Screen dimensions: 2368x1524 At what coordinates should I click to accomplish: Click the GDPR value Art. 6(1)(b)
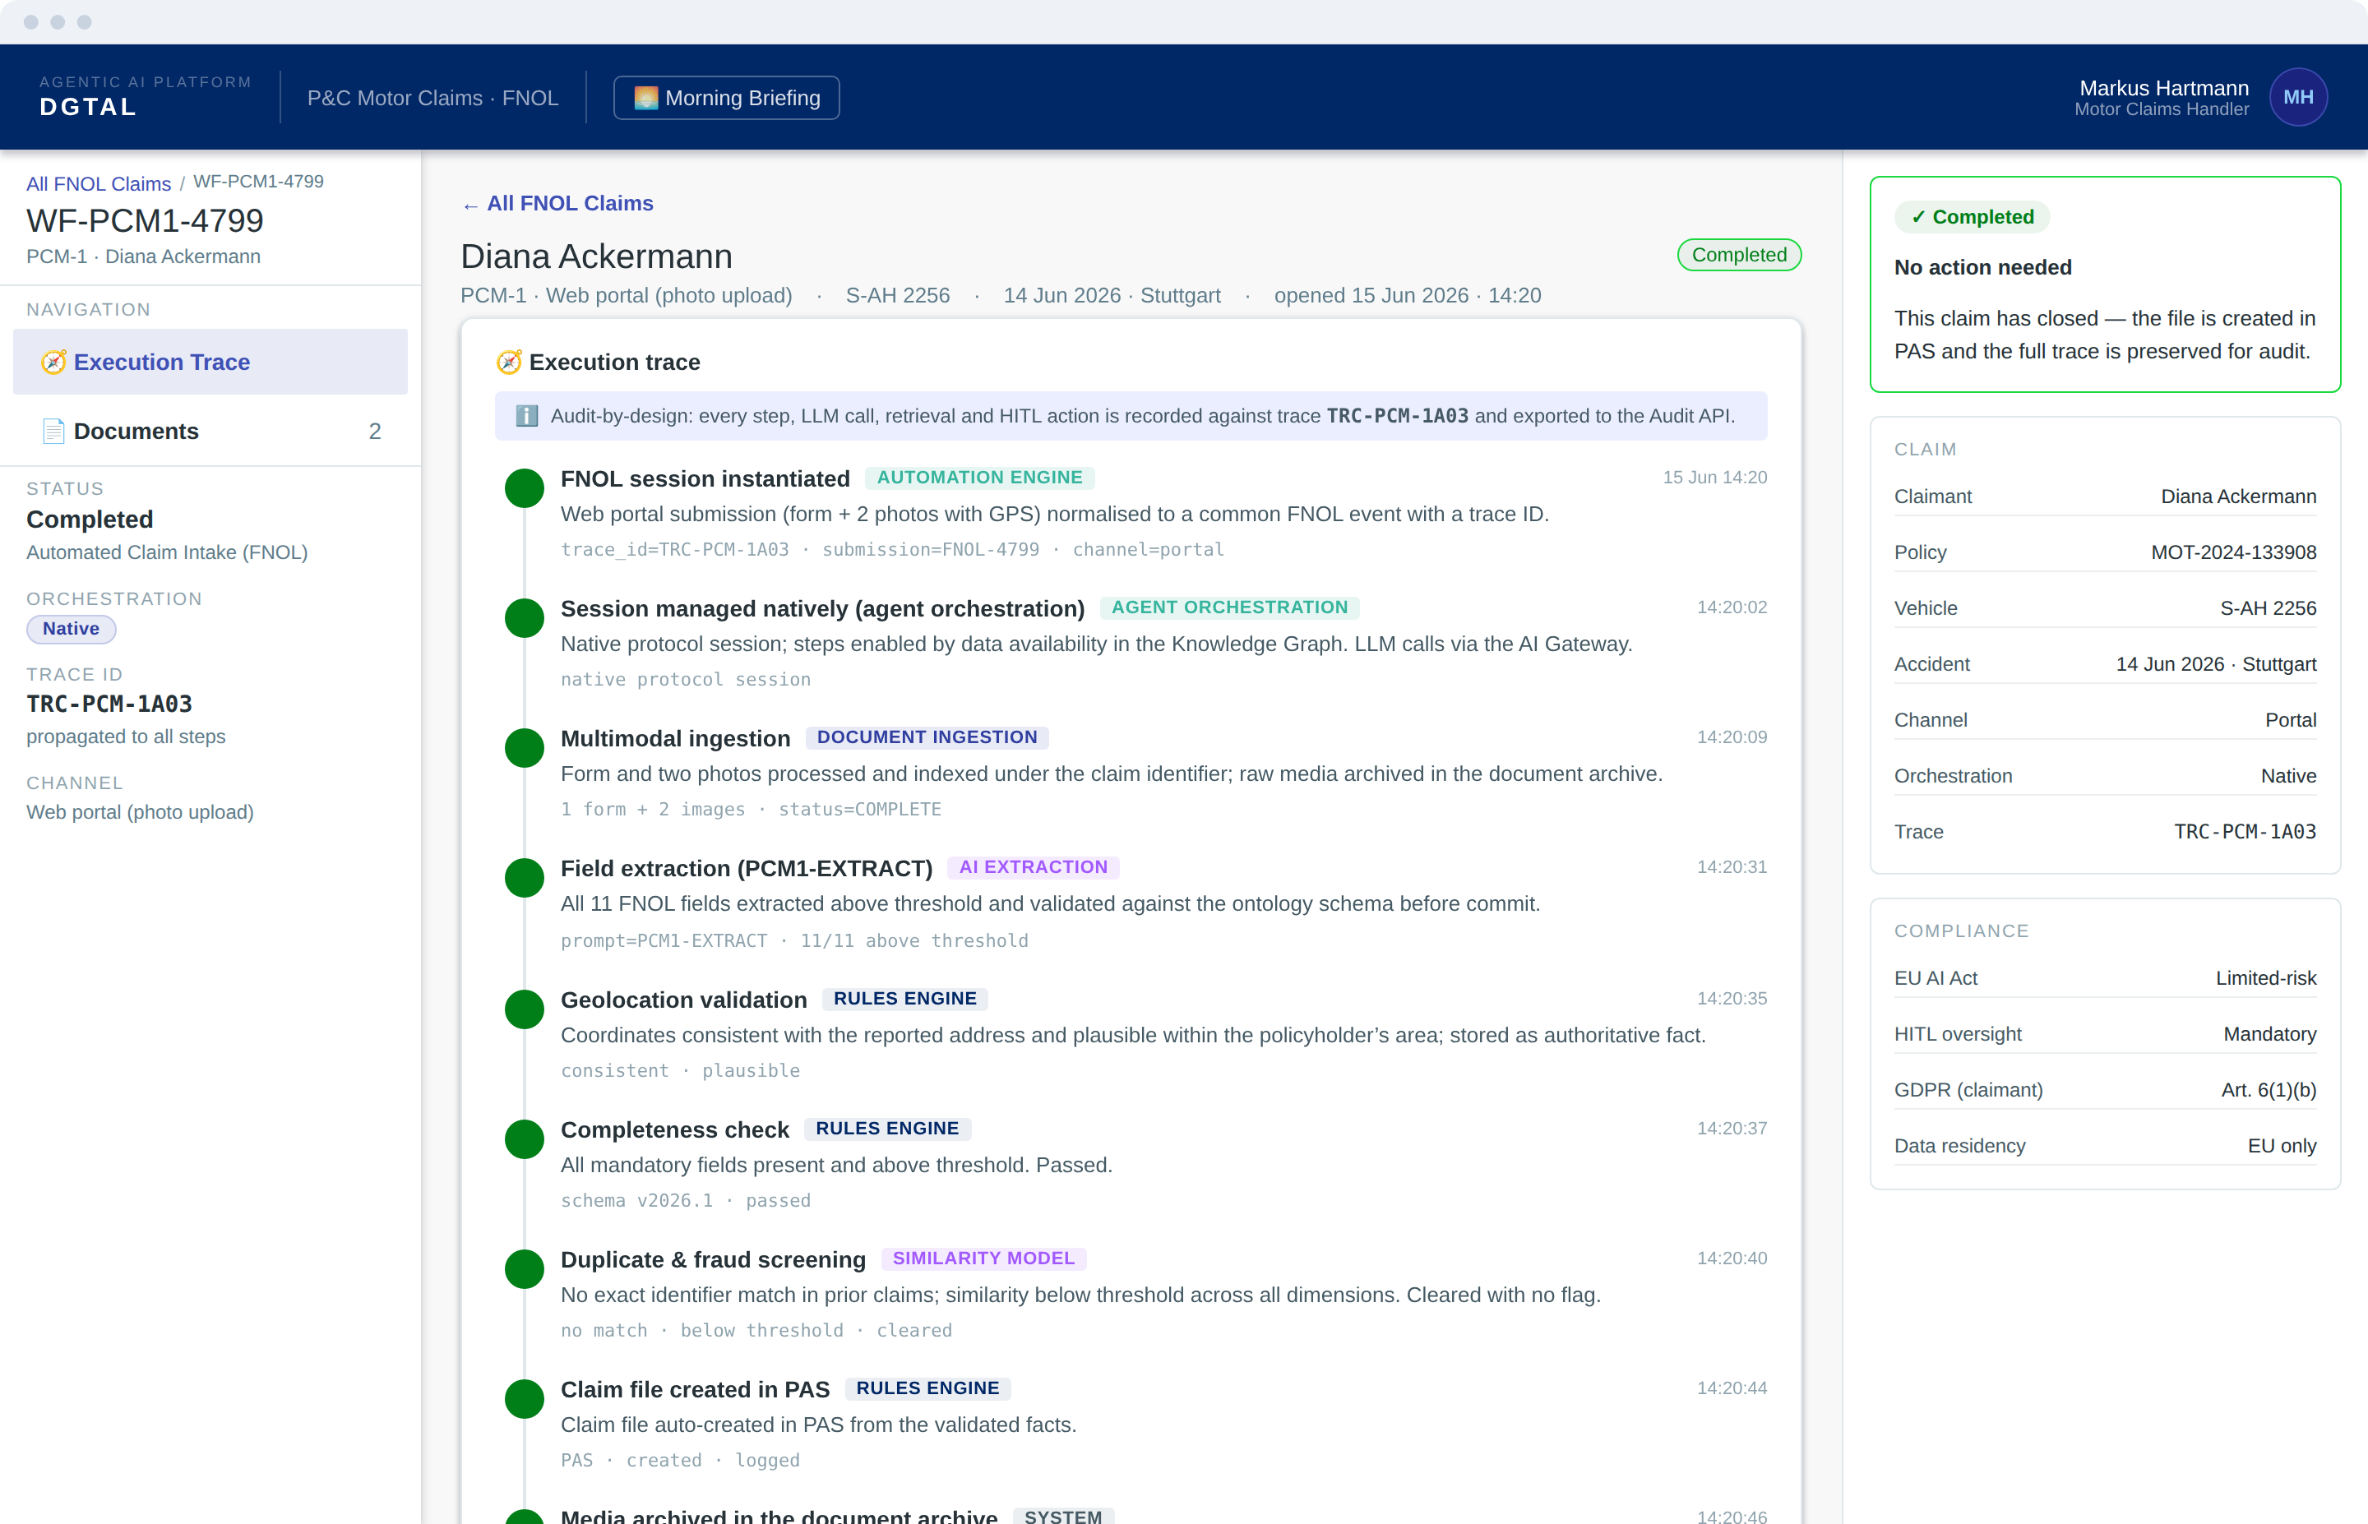(x=2269, y=1089)
